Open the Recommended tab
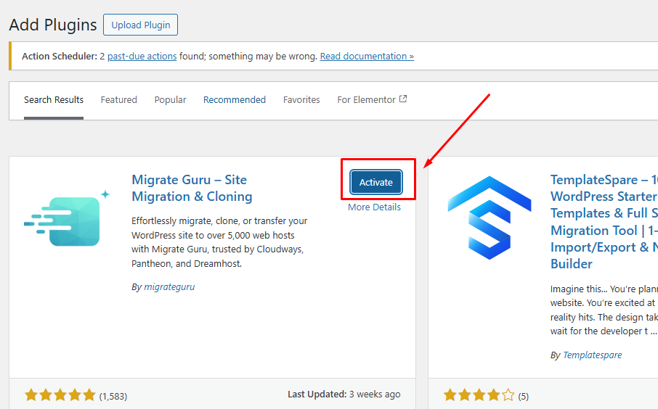This screenshot has width=658, height=409. click(235, 100)
